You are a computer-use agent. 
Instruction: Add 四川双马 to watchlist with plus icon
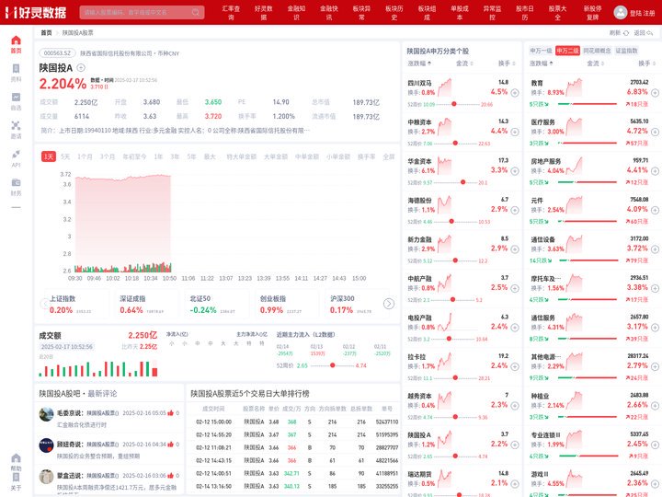click(x=515, y=93)
